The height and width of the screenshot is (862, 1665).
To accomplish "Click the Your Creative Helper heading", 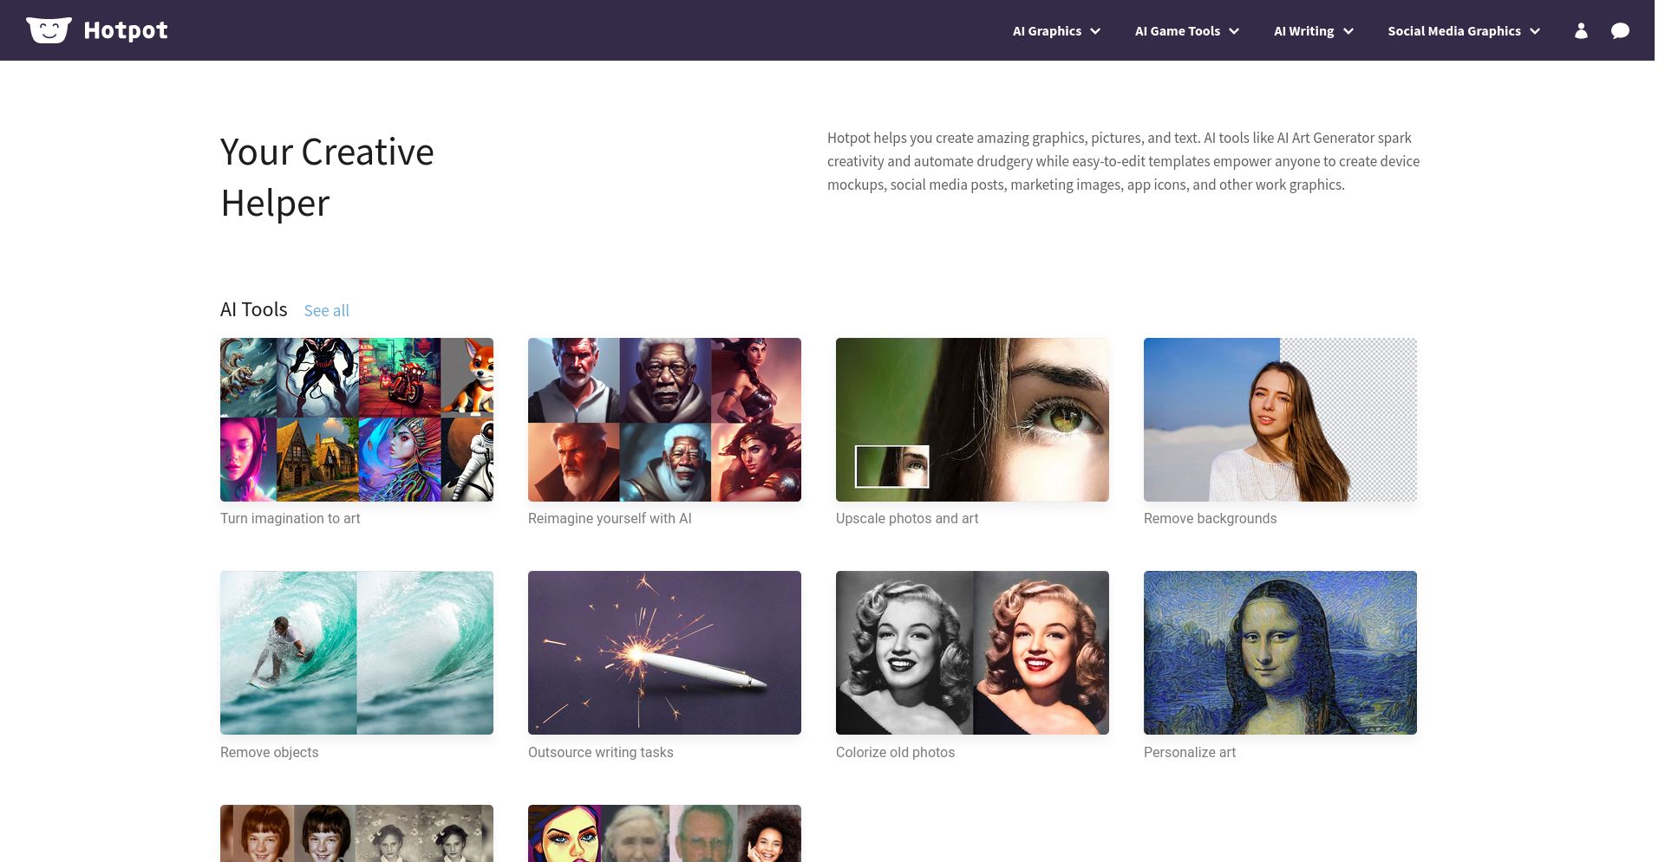I will coord(327,178).
